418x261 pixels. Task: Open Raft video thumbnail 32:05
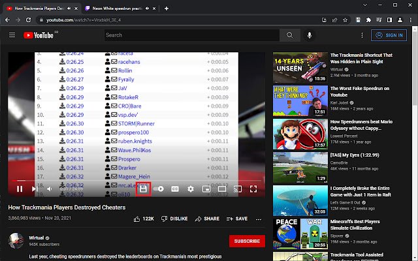pos(300,201)
